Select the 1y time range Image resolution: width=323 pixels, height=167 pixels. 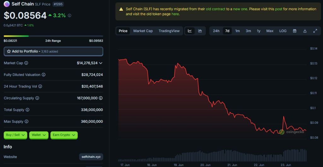click(259, 31)
